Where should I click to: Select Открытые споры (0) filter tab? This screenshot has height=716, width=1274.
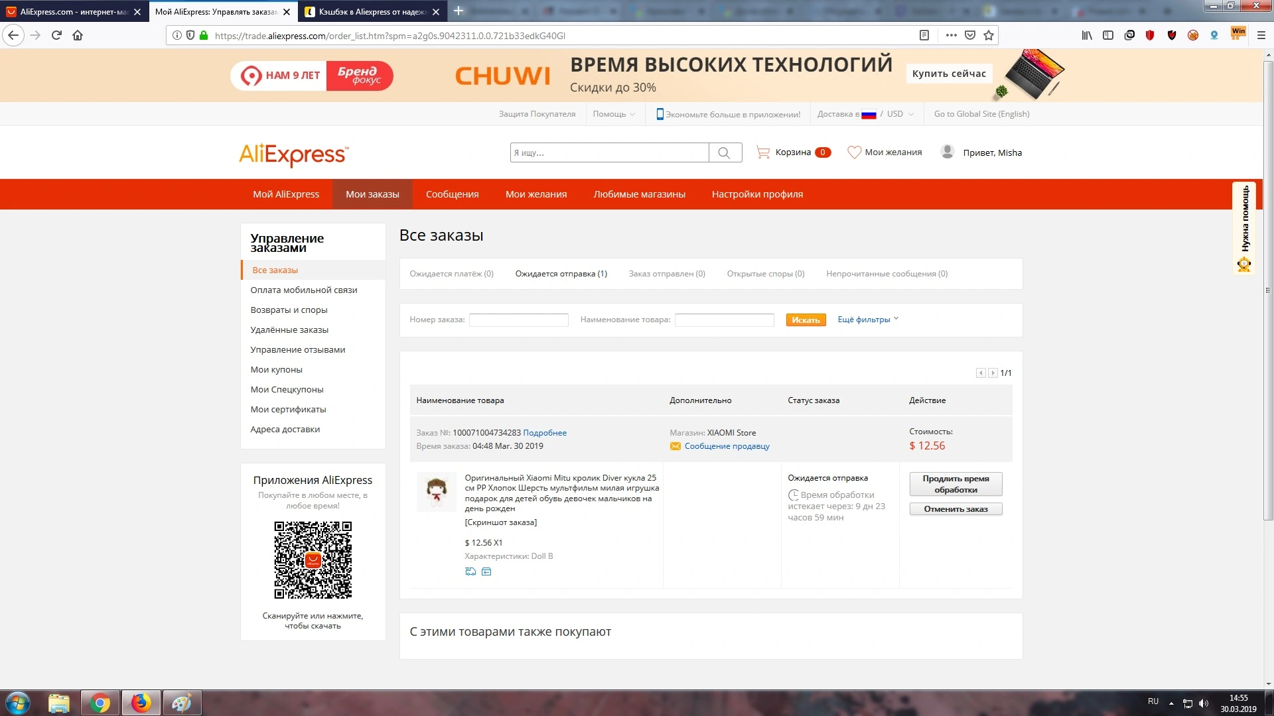pos(766,274)
